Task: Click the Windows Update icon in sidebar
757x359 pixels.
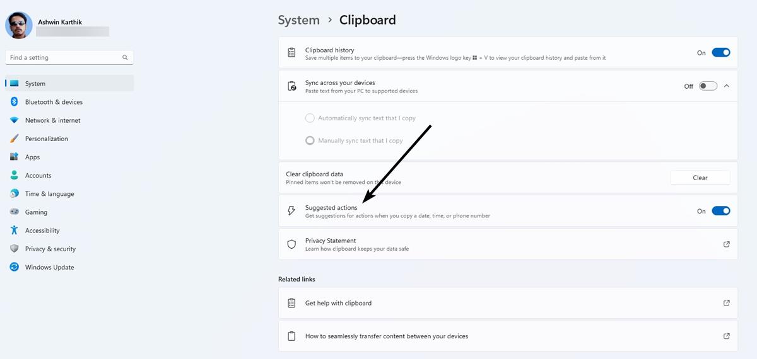Action: point(14,267)
